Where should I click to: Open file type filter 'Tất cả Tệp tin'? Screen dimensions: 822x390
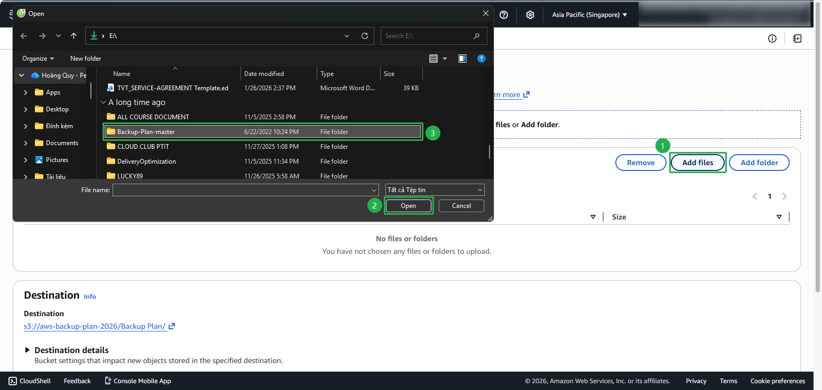pyautogui.click(x=435, y=189)
